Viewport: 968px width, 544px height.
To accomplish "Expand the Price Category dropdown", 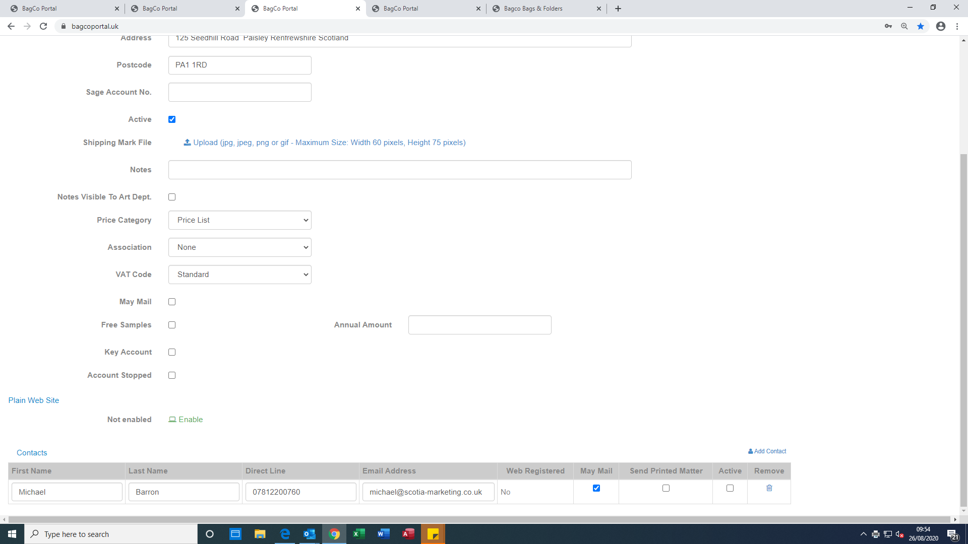I will tap(240, 220).
